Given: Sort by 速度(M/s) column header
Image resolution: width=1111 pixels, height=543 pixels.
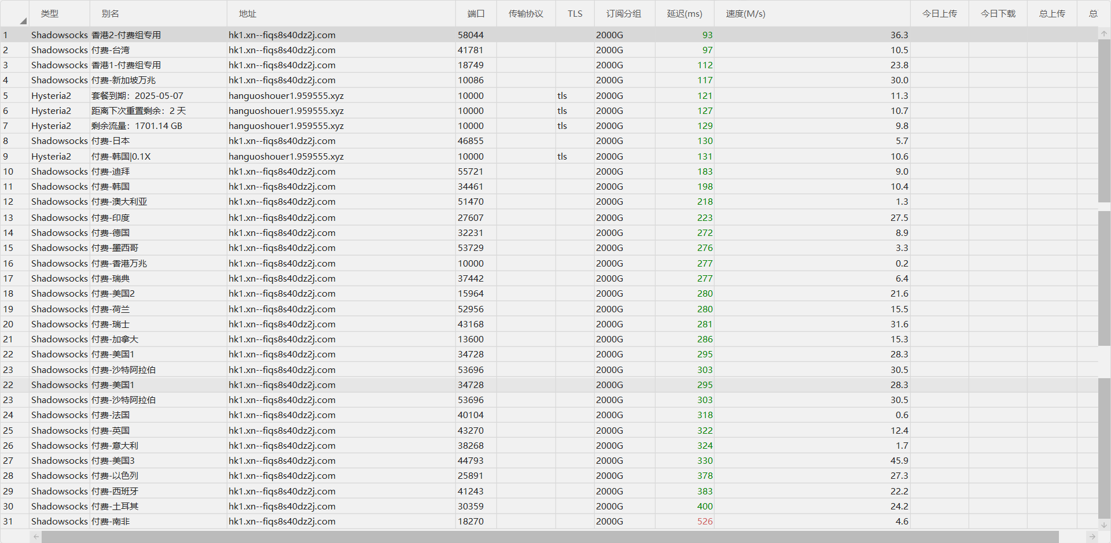Looking at the screenshot, I should 812,13.
